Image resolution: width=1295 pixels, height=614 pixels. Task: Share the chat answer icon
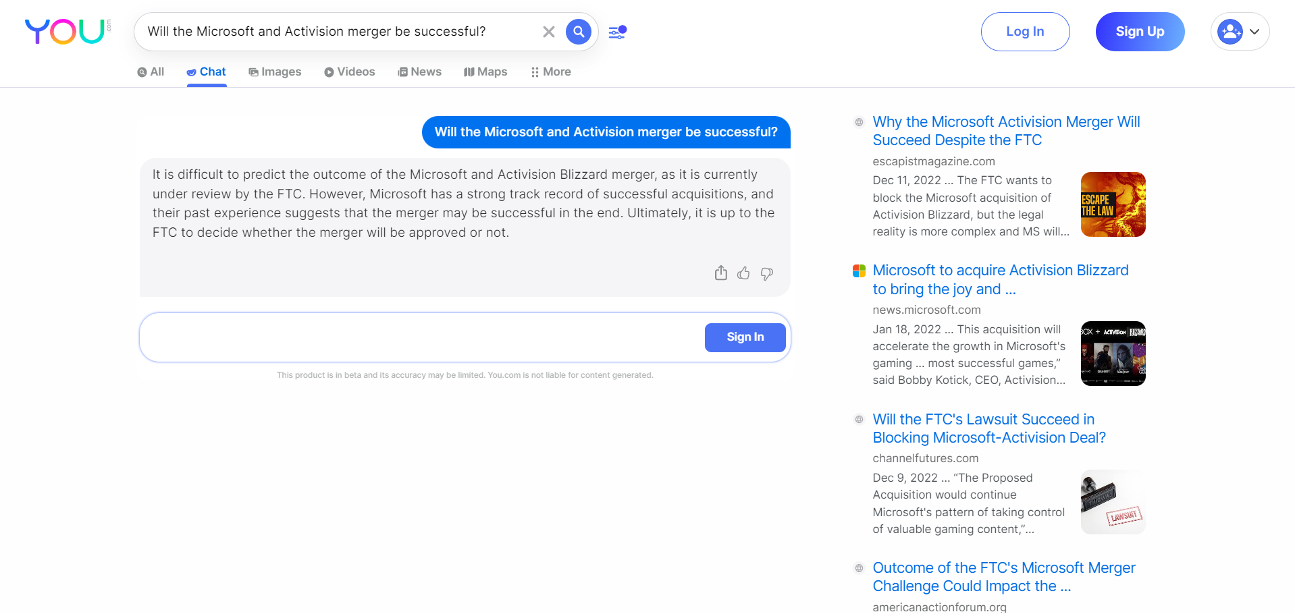[x=721, y=273]
